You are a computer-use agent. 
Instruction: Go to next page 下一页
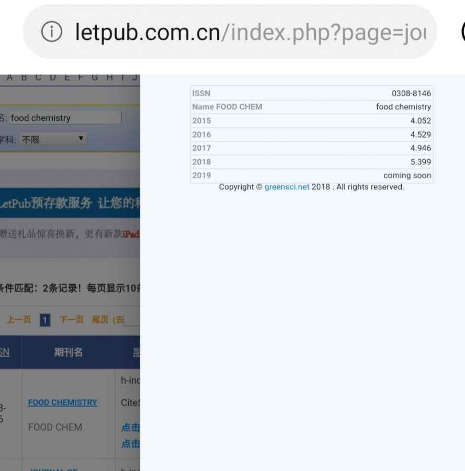click(72, 319)
